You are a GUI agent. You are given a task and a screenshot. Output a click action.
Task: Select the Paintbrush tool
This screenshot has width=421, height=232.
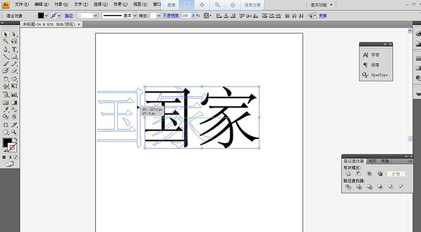point(5,64)
